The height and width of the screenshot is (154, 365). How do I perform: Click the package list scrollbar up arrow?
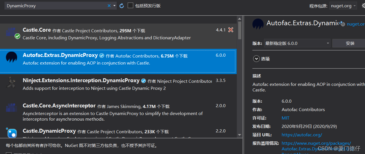coord(239,19)
